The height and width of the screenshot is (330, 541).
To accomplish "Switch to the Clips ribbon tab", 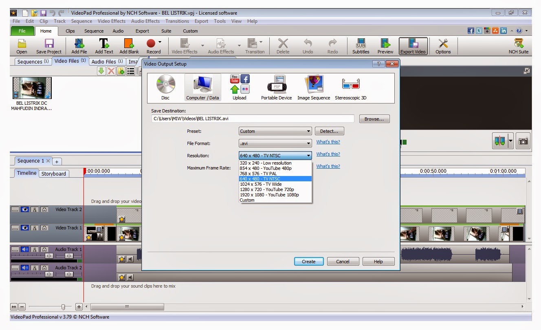I will (x=70, y=31).
